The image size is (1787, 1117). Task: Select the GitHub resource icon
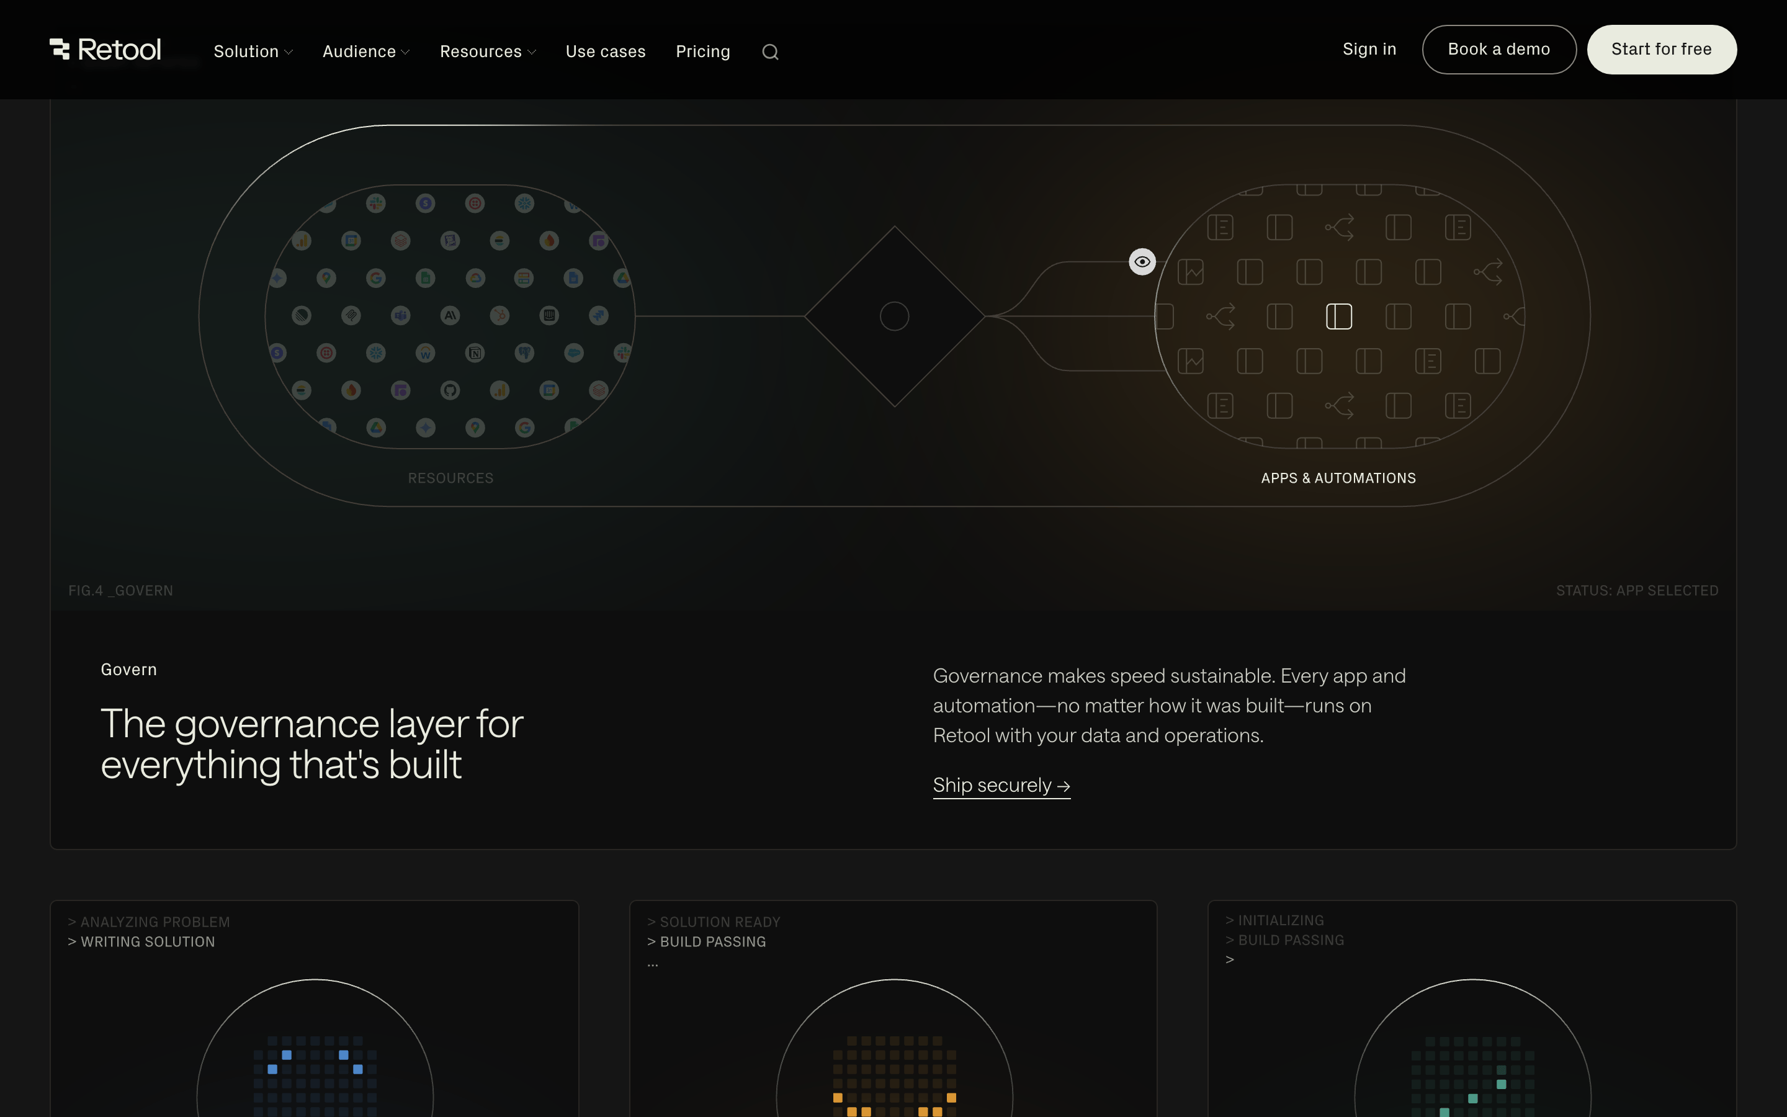pyautogui.click(x=450, y=390)
